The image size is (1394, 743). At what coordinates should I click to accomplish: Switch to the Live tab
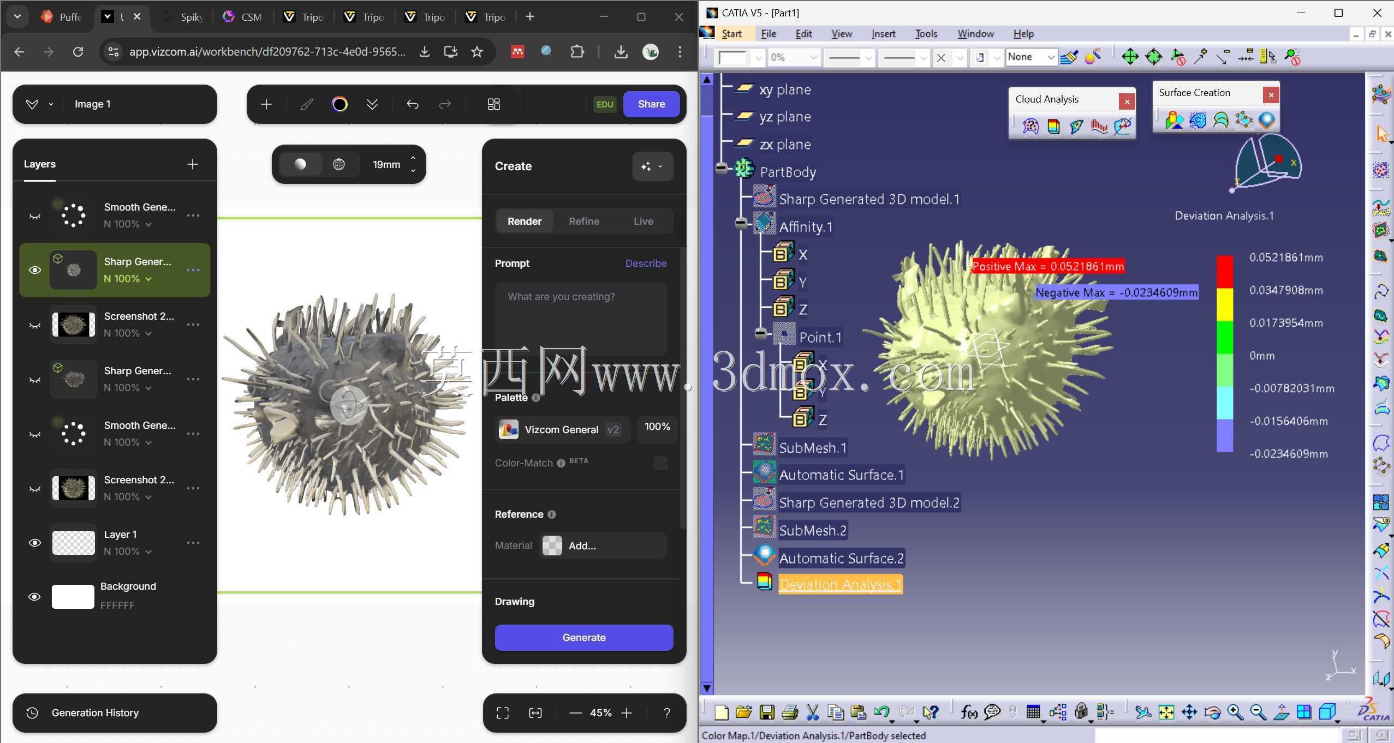(x=644, y=221)
